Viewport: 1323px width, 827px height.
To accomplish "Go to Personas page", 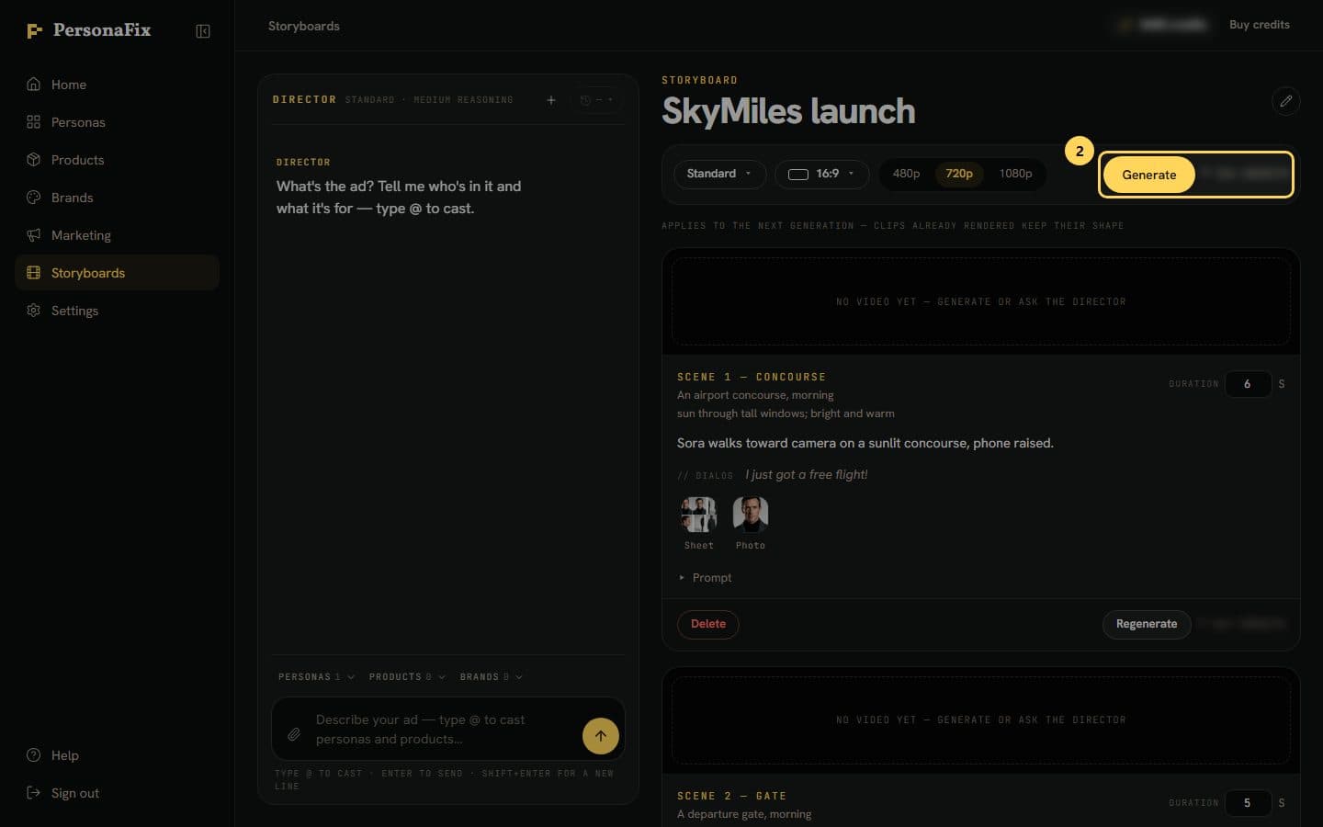I will [x=117, y=122].
